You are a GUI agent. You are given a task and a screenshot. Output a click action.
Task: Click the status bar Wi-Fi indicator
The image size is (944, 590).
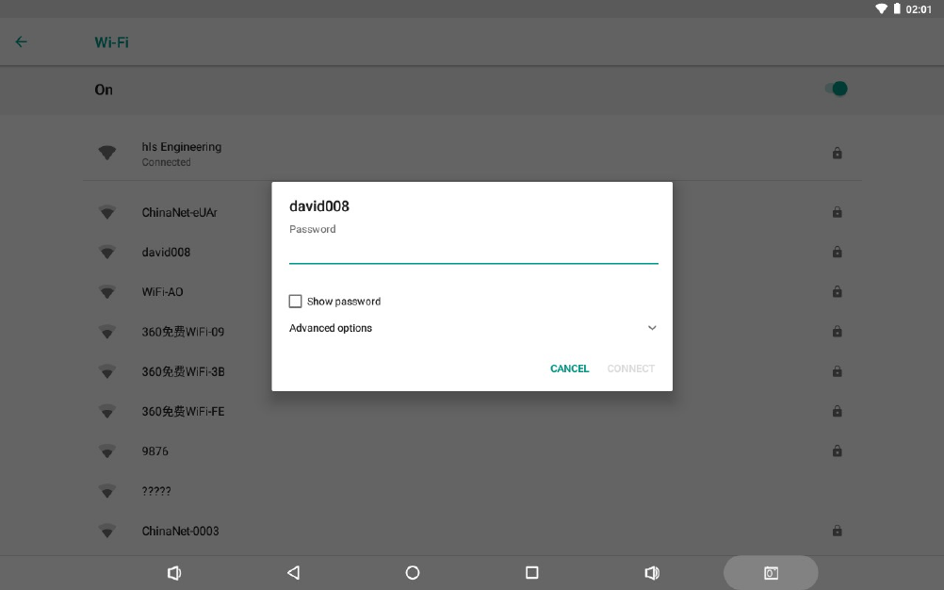coord(882,9)
